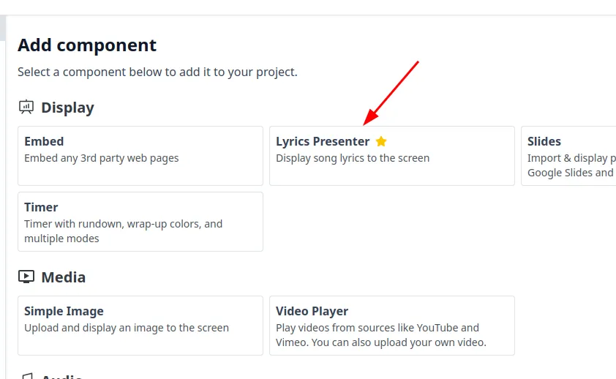Add the Embed component card
The width and height of the screenshot is (616, 379).
pyautogui.click(x=140, y=156)
